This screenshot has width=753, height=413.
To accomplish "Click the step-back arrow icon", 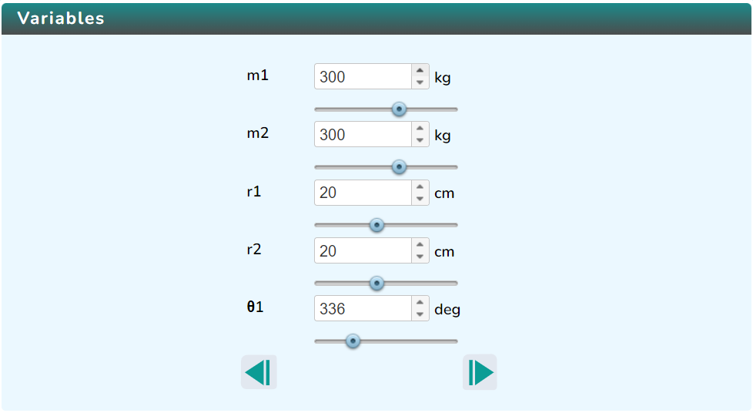I will point(259,372).
